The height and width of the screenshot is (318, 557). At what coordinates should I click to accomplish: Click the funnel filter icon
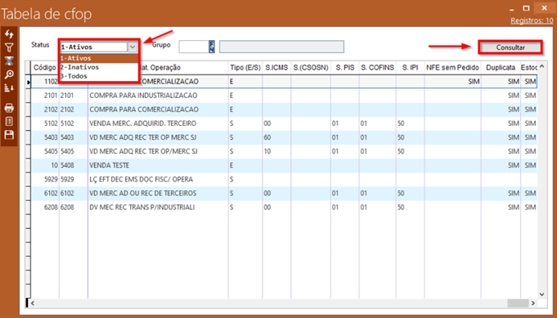[x=9, y=47]
